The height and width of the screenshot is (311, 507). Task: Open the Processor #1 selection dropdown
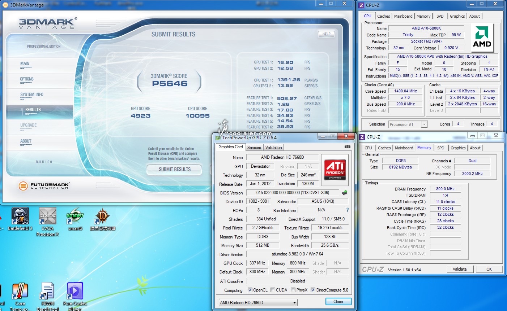(x=408, y=124)
